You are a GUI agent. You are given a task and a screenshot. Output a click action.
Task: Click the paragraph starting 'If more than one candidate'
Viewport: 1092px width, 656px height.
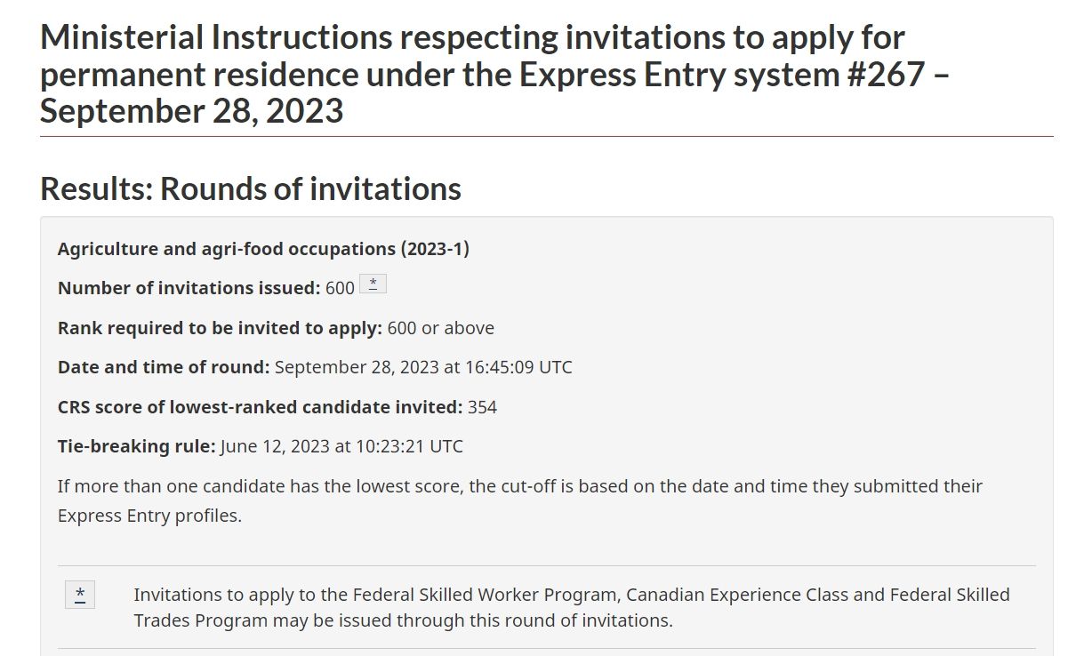[519, 486]
